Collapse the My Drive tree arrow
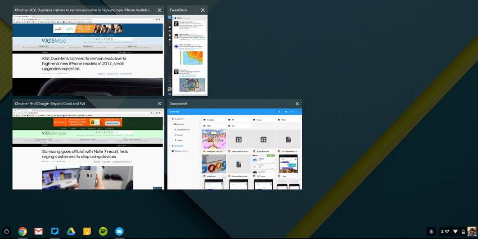This screenshot has width=478, height=239. 172,124
